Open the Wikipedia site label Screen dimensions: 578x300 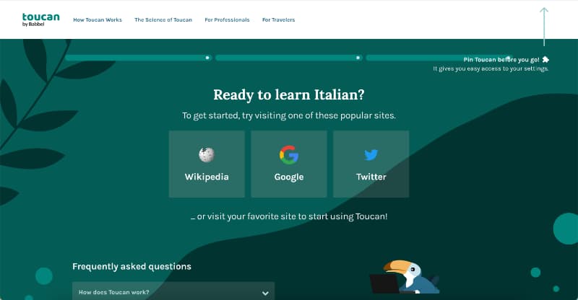coord(207,177)
